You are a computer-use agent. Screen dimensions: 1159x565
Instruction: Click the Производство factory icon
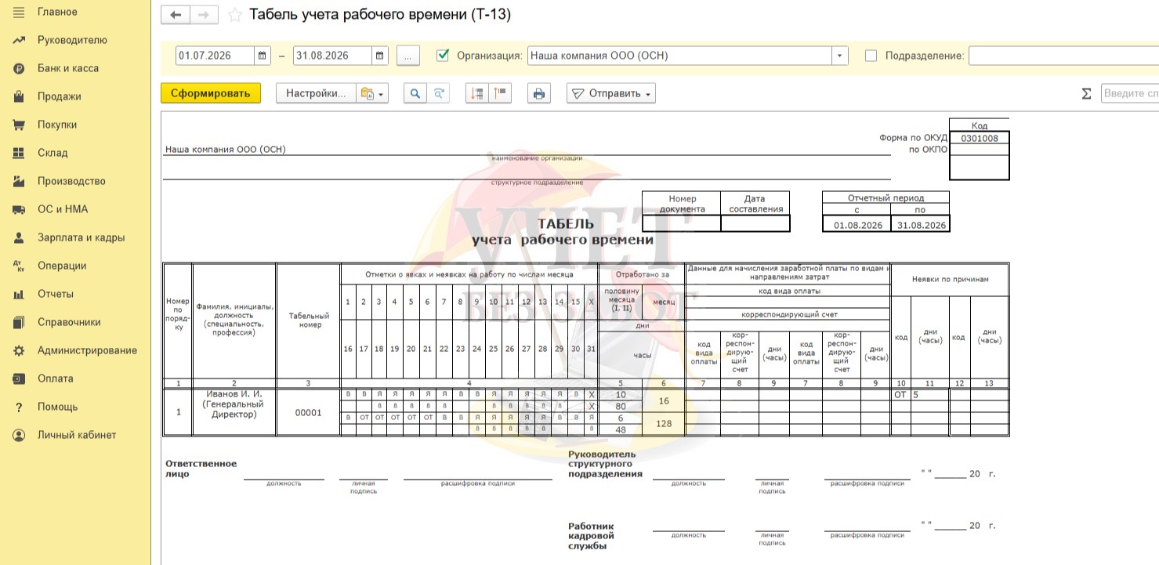click(19, 181)
